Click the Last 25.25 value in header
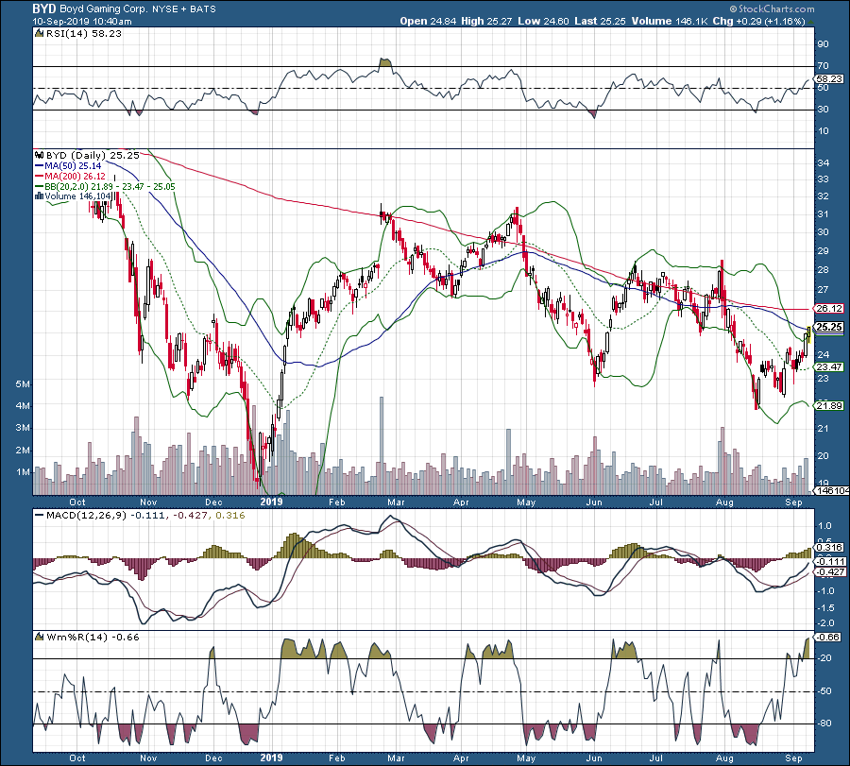The width and height of the screenshot is (850, 766). [x=600, y=21]
